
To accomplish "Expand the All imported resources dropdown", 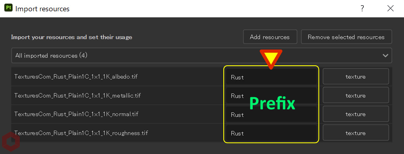I will tap(202, 56).
